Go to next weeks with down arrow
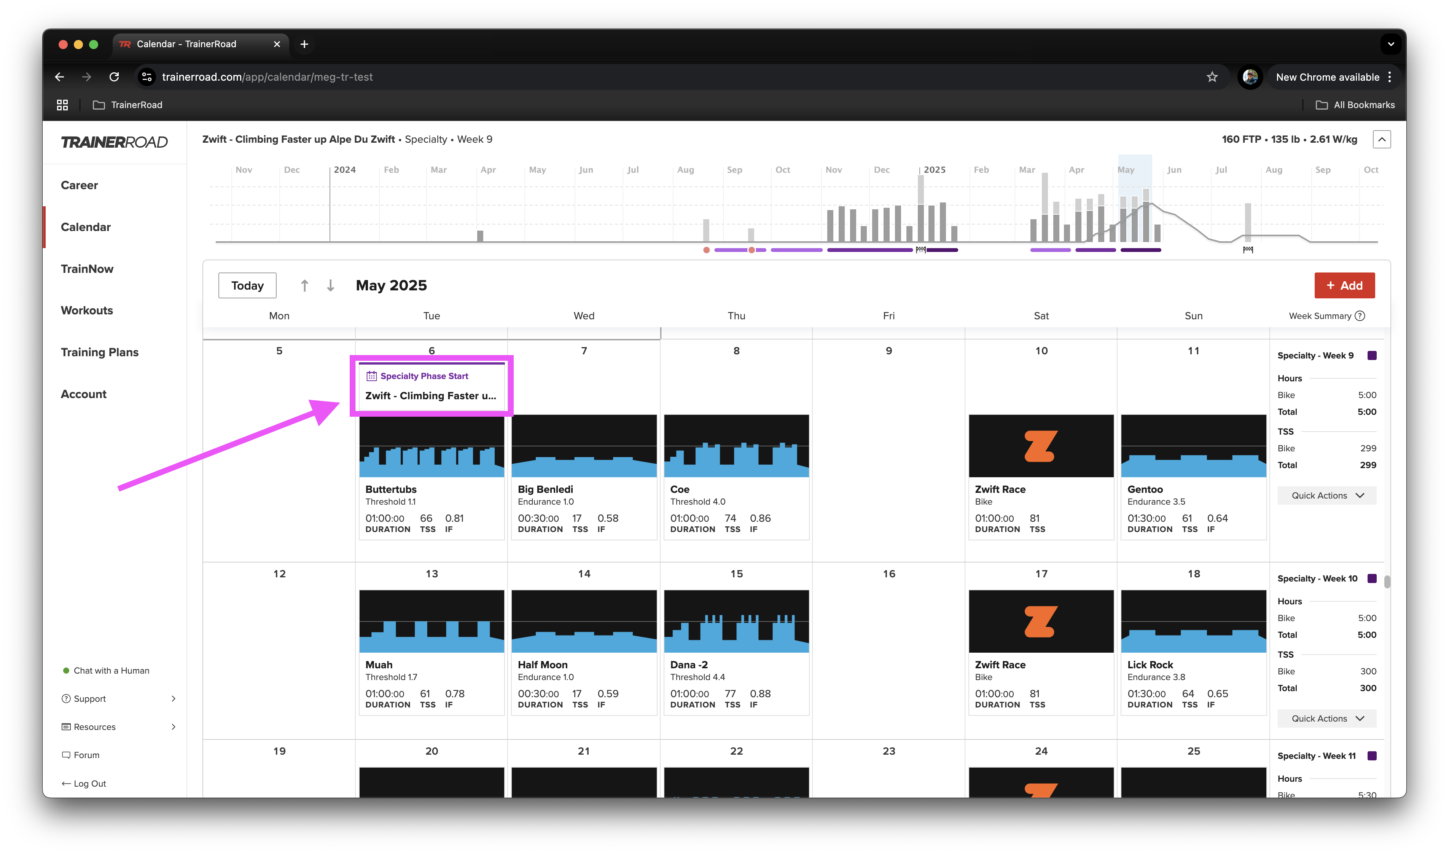Screen dimensions: 1449x854 click(330, 285)
